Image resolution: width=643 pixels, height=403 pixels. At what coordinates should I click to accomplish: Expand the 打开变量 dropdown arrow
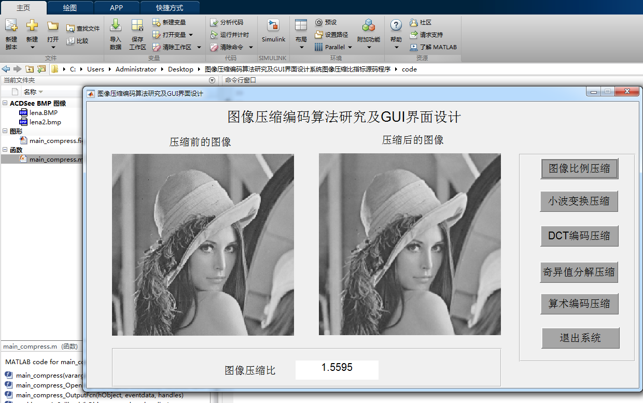(190, 35)
